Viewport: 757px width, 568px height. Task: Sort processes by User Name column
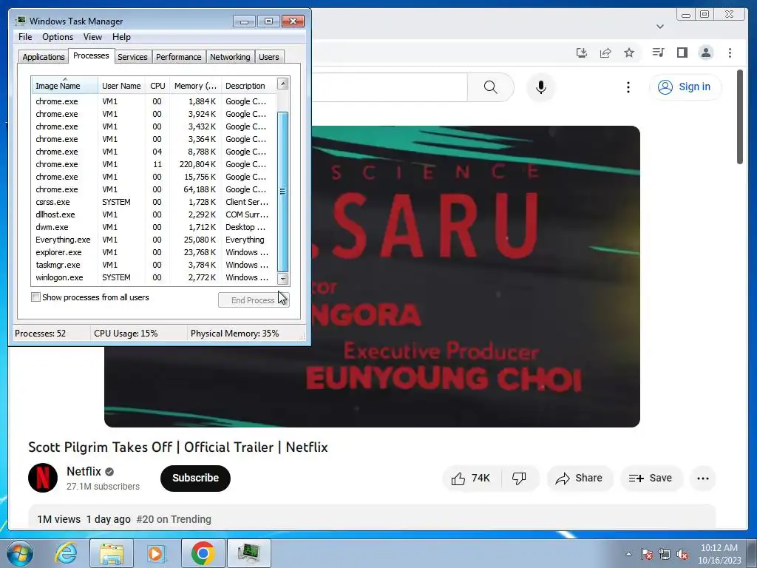(x=121, y=86)
